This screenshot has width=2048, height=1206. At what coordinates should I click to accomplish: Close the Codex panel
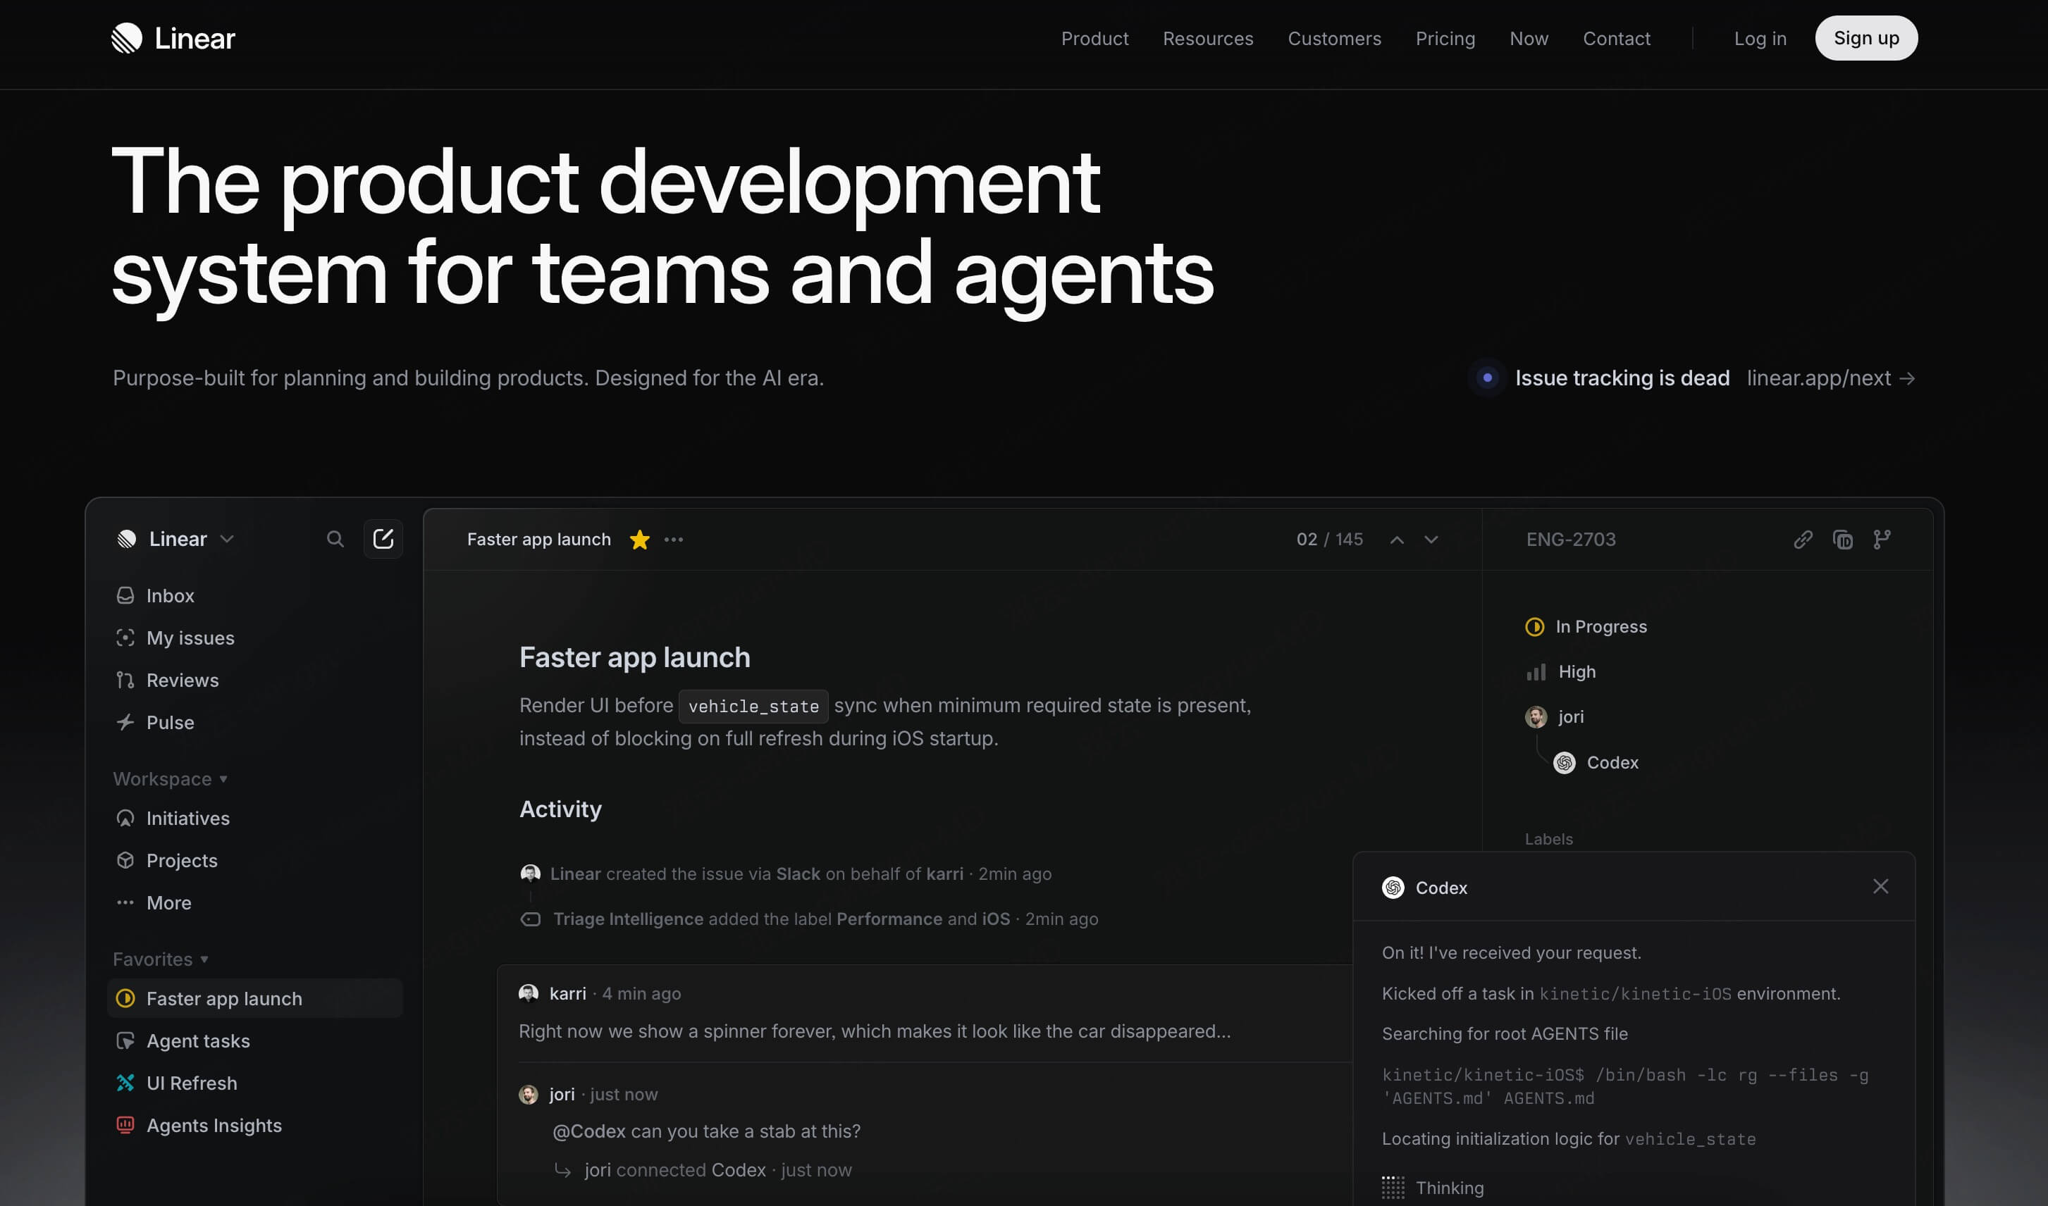click(x=1880, y=887)
